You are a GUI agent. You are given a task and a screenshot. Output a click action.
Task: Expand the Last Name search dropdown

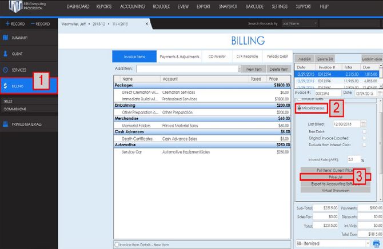pyautogui.click(x=315, y=24)
